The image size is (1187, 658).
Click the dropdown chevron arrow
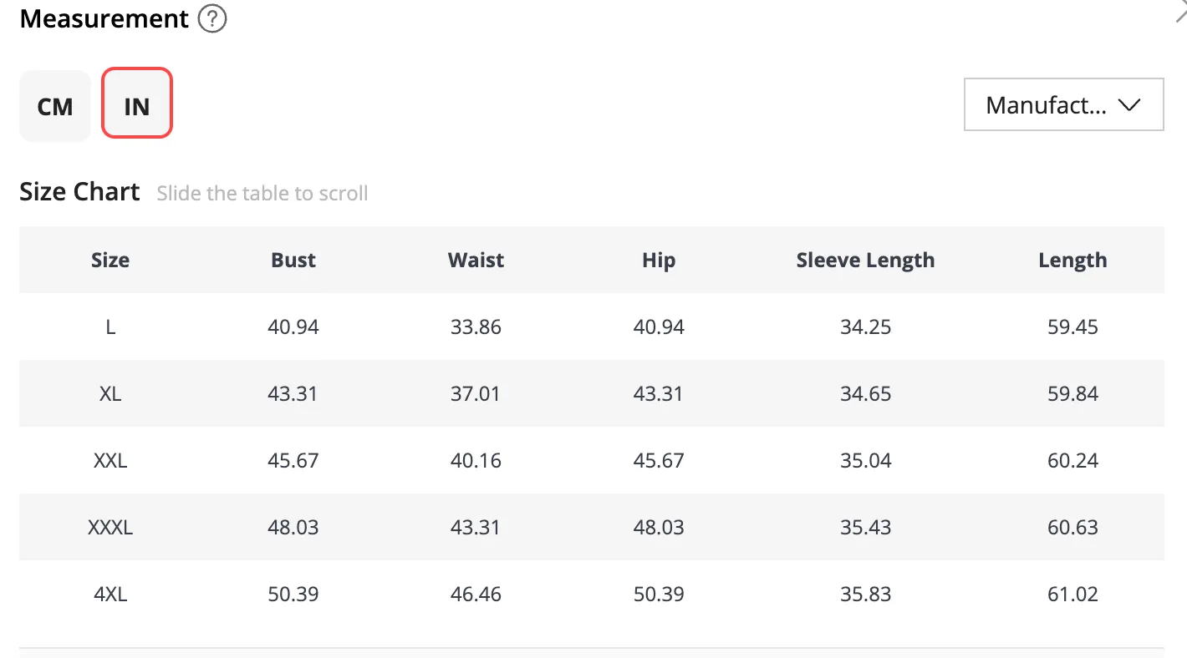click(1129, 105)
